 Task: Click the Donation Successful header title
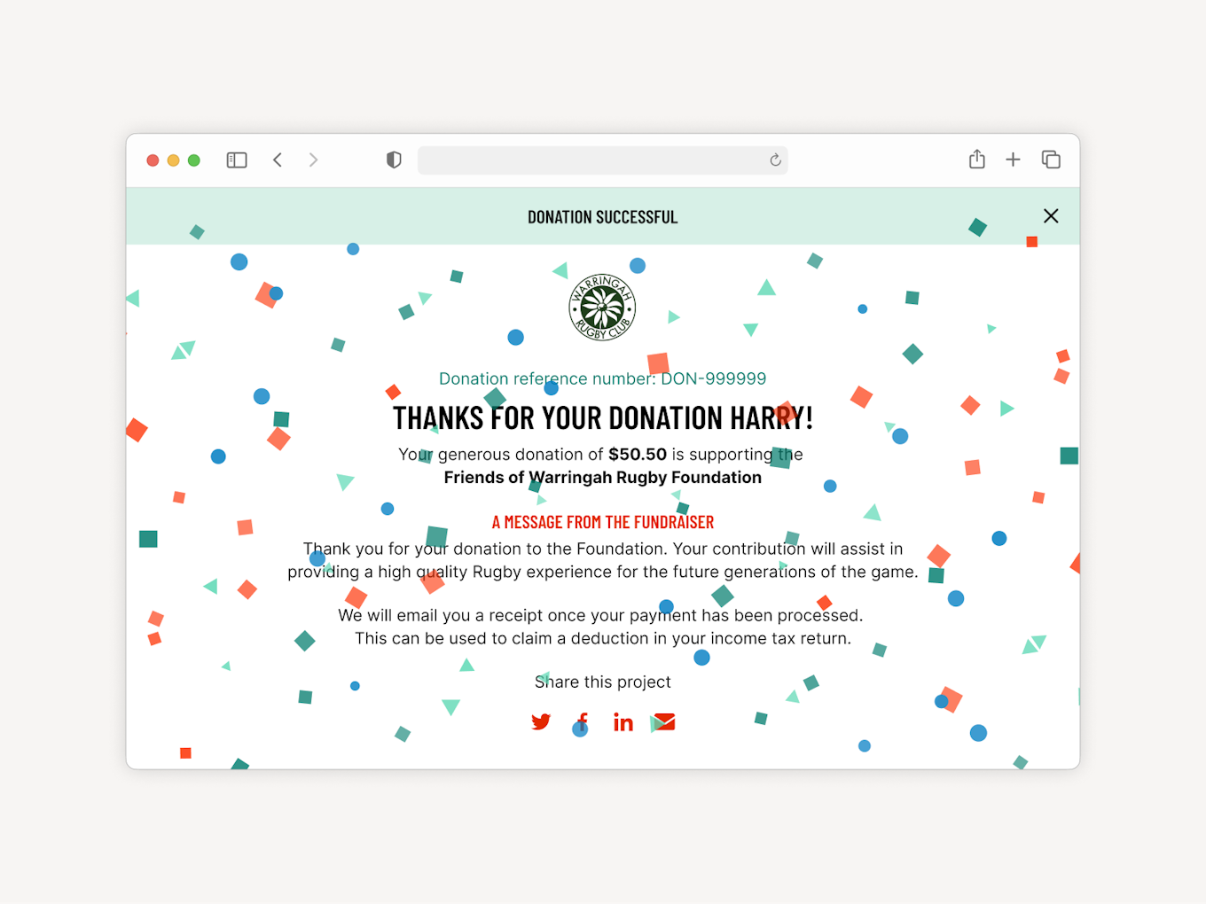click(603, 217)
